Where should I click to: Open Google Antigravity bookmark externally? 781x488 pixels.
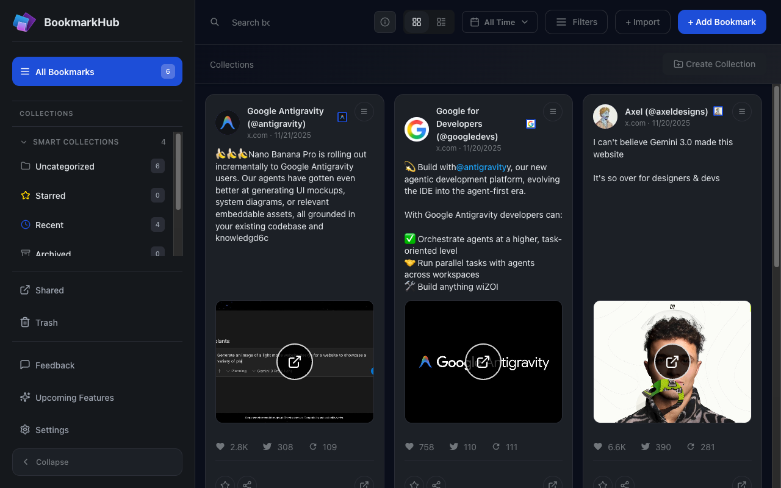pos(364,485)
